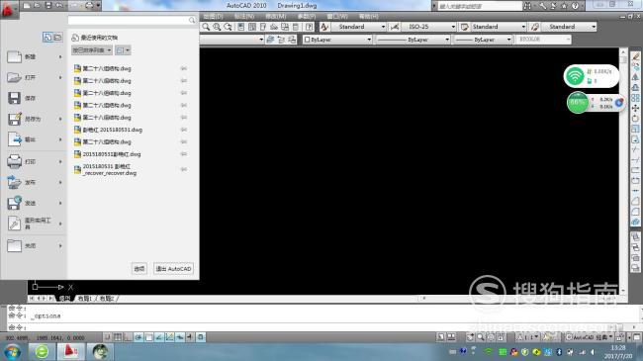Click the 输出 (Export) icon in menu
Screen dimensions: 643x361
pyautogui.click(x=15, y=139)
